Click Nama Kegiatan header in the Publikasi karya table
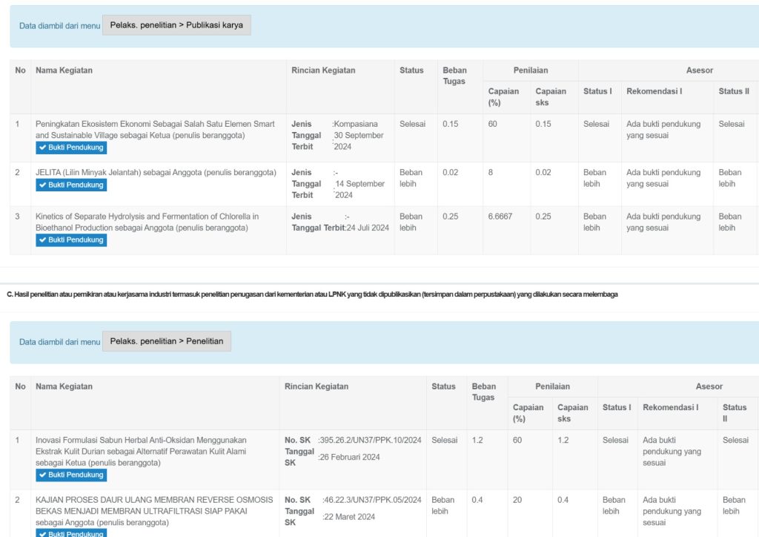The image size is (759, 537). coord(64,70)
